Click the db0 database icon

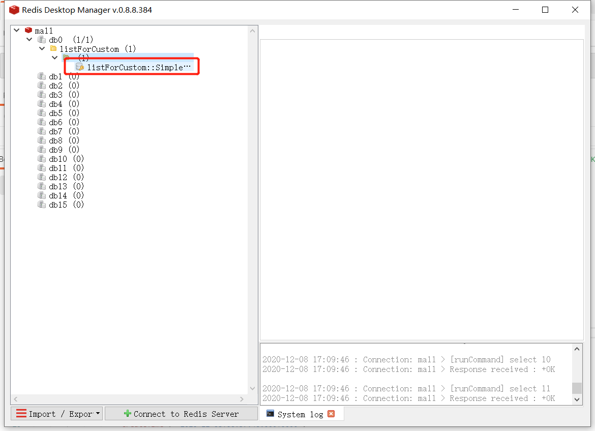(42, 40)
